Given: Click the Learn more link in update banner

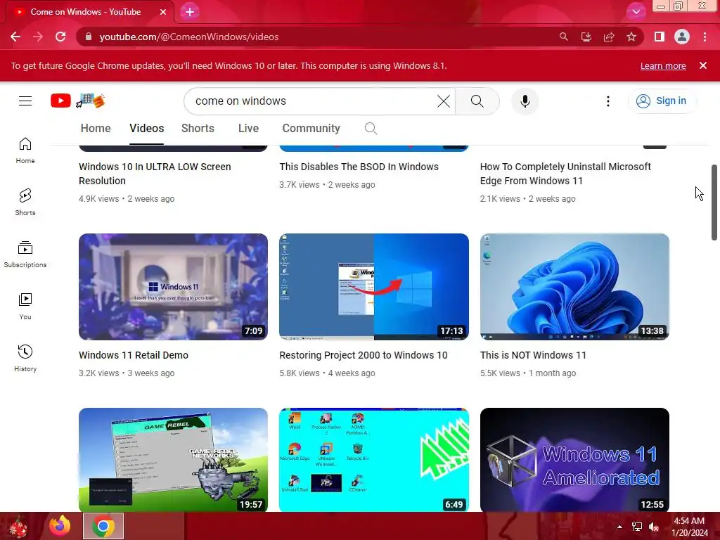Looking at the screenshot, I should click(663, 65).
